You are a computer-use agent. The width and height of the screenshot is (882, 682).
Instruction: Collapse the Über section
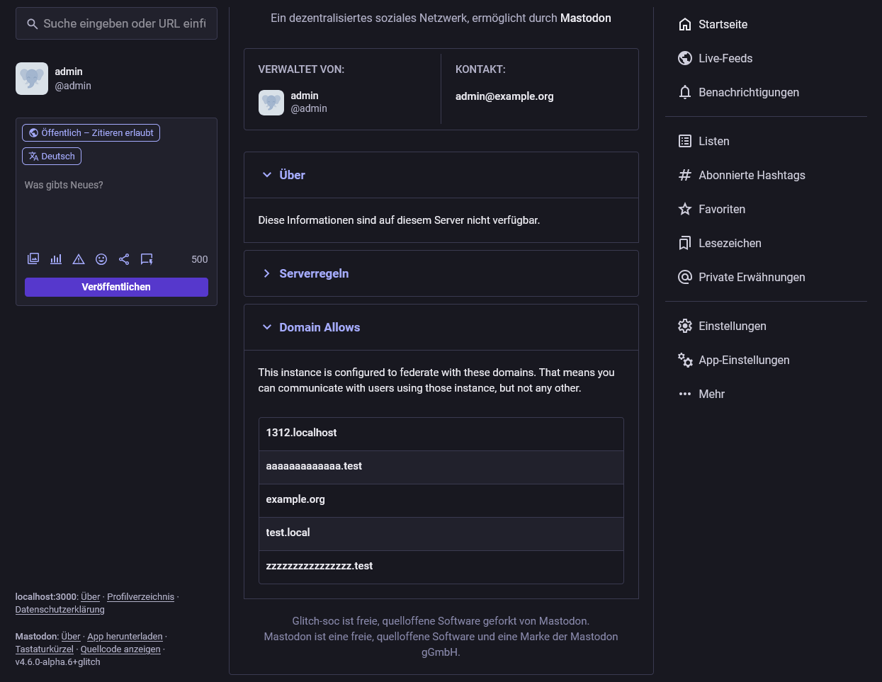292,175
